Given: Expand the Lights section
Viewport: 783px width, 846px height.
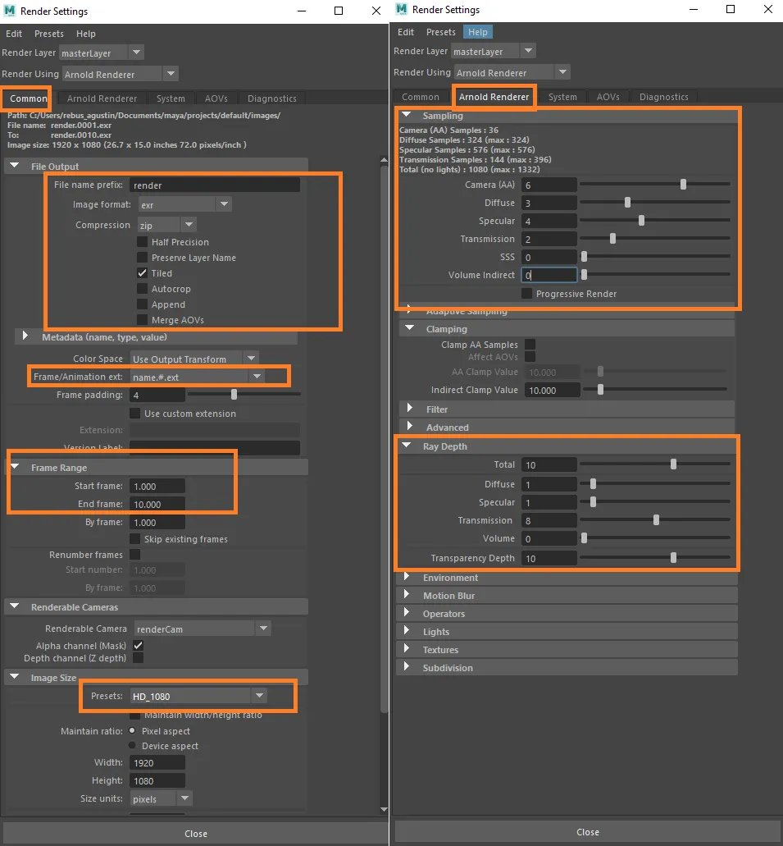Looking at the screenshot, I should point(407,631).
